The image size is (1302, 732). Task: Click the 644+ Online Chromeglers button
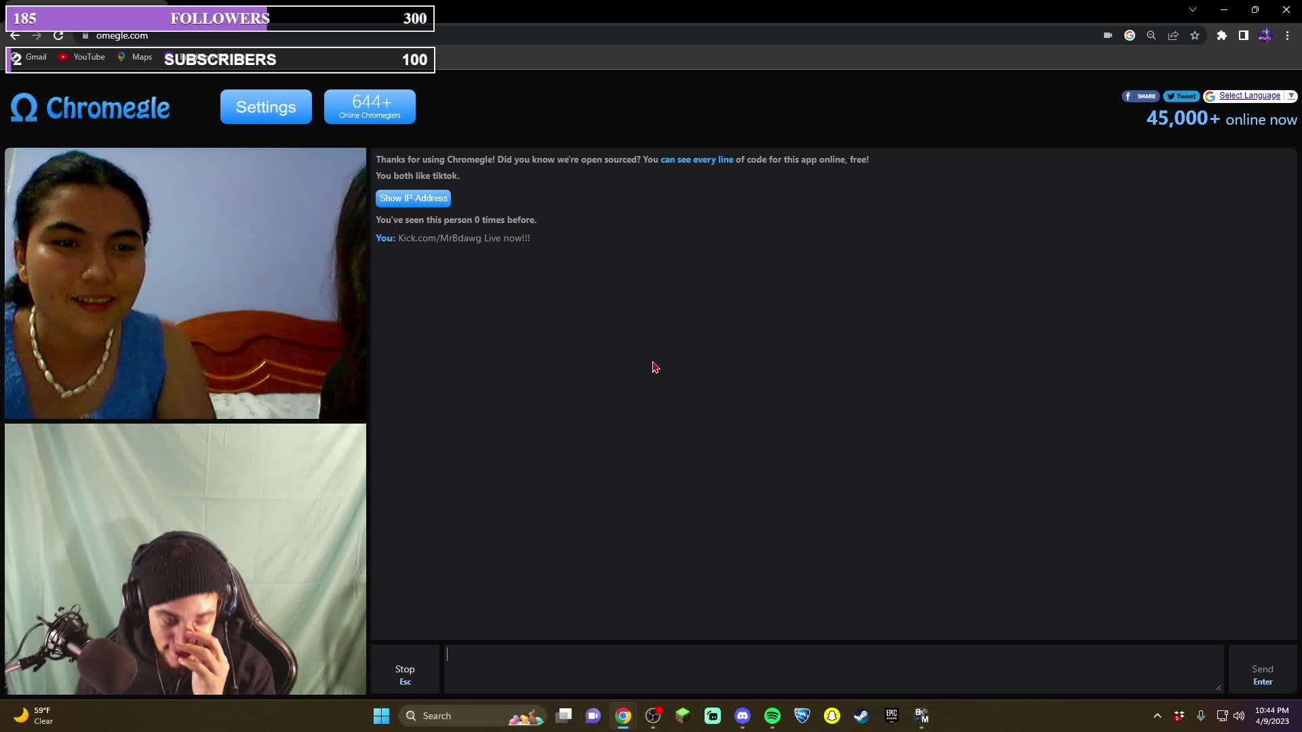(x=370, y=107)
